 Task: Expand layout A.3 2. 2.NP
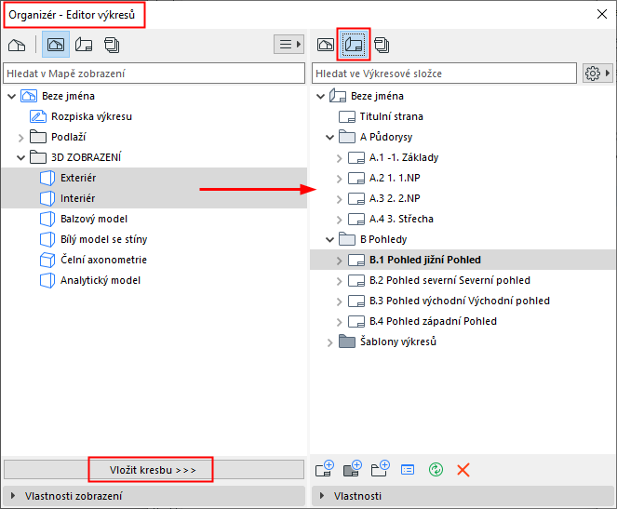339,199
